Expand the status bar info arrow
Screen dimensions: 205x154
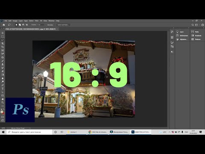click(30, 128)
